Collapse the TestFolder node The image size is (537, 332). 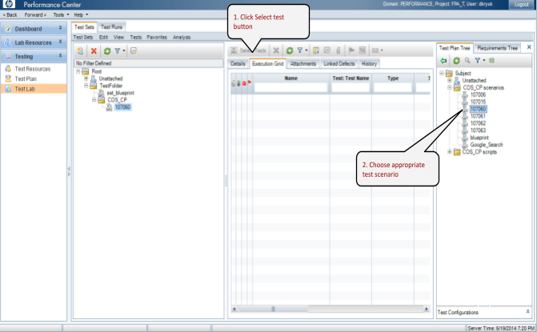coord(86,86)
